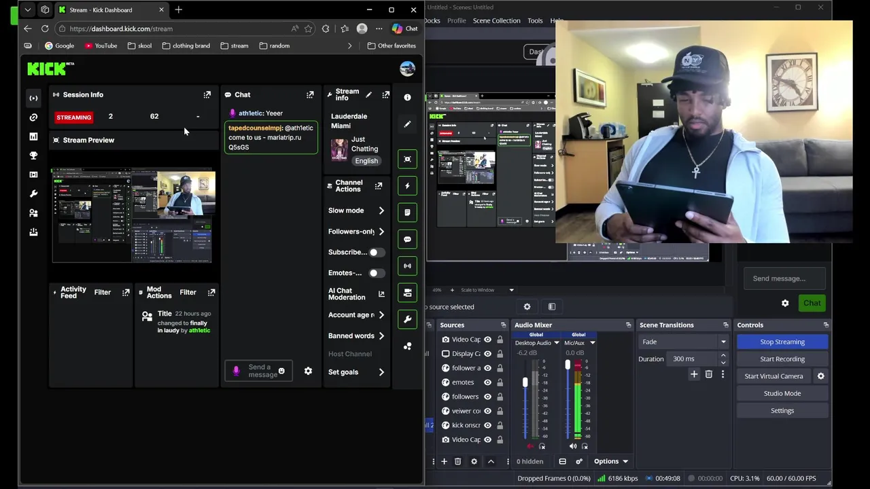Open the moderators people icon in the Kick sidebar

33,213
